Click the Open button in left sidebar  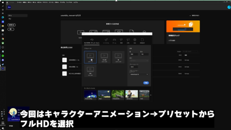(x=11, y=29)
